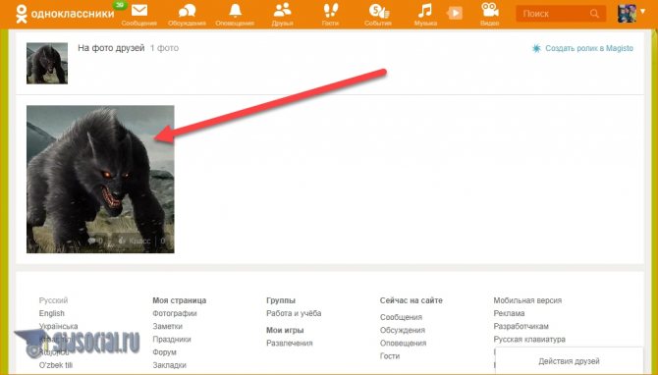Viewport: 658px width, 375px height.
Task: Open the Работа и учёба footer link
Action: [294, 313]
